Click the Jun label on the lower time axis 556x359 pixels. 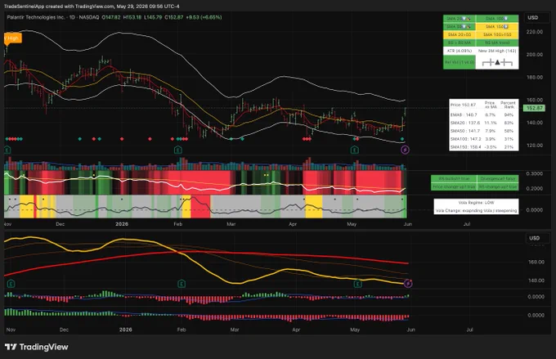(x=410, y=330)
